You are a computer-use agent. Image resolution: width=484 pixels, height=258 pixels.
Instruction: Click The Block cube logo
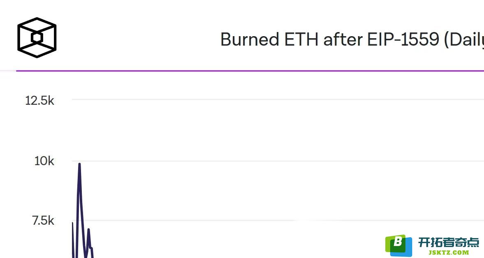[x=37, y=38]
